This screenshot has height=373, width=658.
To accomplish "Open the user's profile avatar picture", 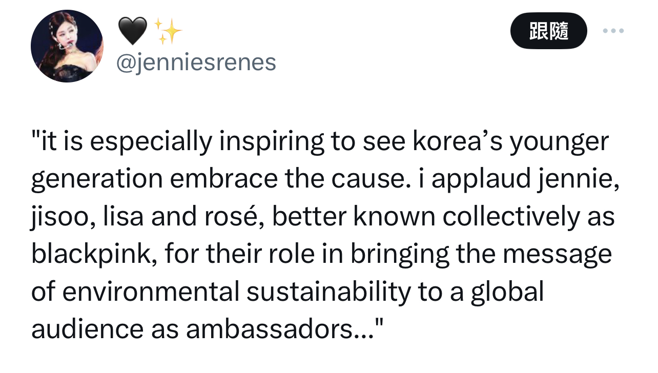I will click(67, 46).
